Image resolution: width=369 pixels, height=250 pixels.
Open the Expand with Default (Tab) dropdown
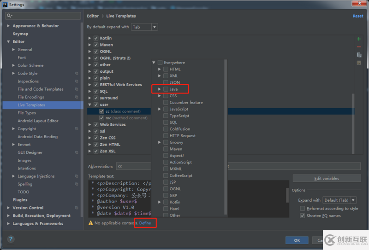tap(353, 200)
